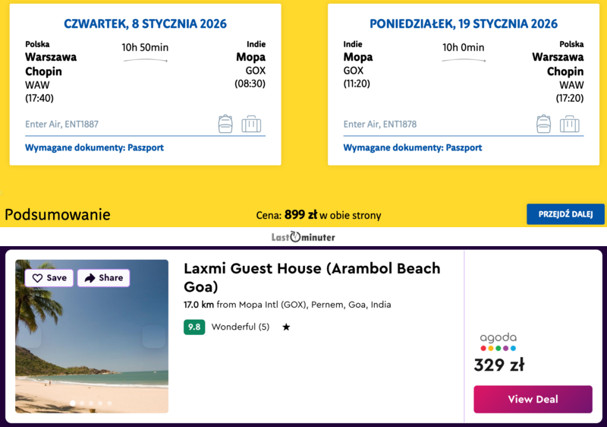Show previous hotel photo with left arrow
The width and height of the screenshot is (607, 427).
tap(30, 337)
